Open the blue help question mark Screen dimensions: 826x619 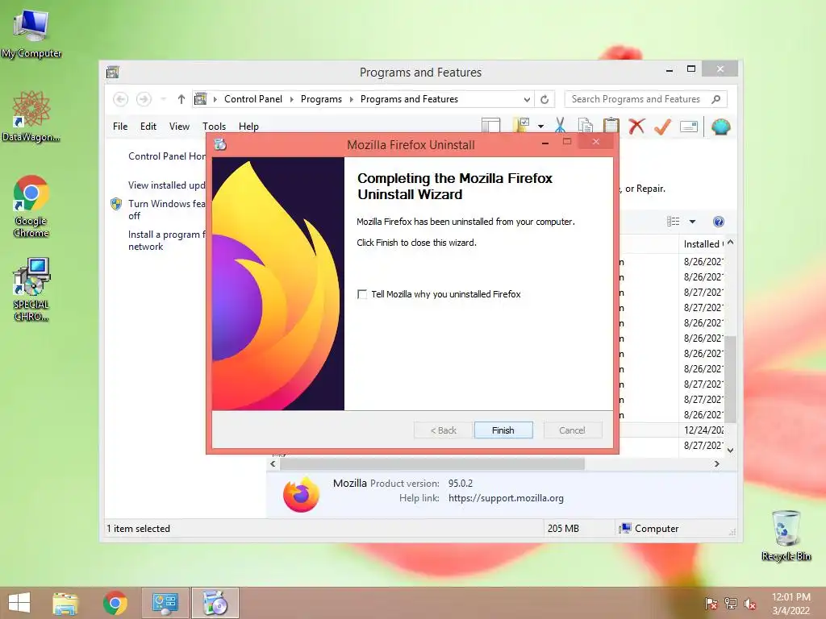(718, 222)
